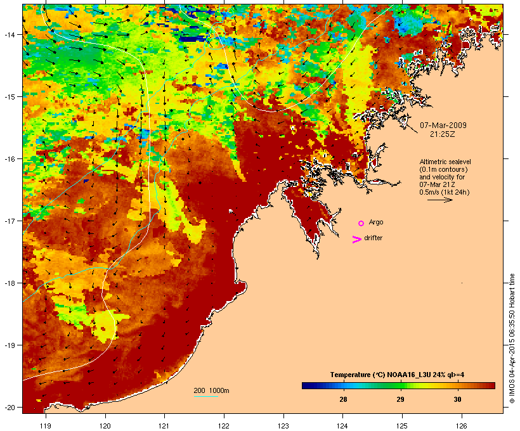Click the 'Argo' legend label
The image size is (520, 431).
point(376,222)
